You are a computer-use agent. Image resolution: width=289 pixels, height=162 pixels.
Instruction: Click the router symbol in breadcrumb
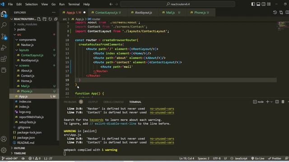(94, 19)
